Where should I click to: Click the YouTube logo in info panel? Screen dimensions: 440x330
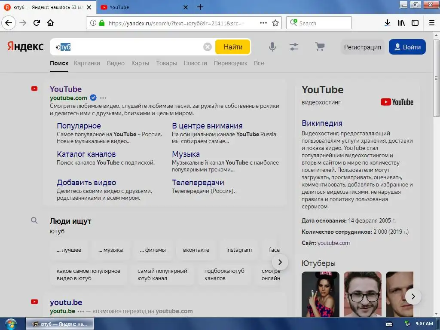coord(397,102)
